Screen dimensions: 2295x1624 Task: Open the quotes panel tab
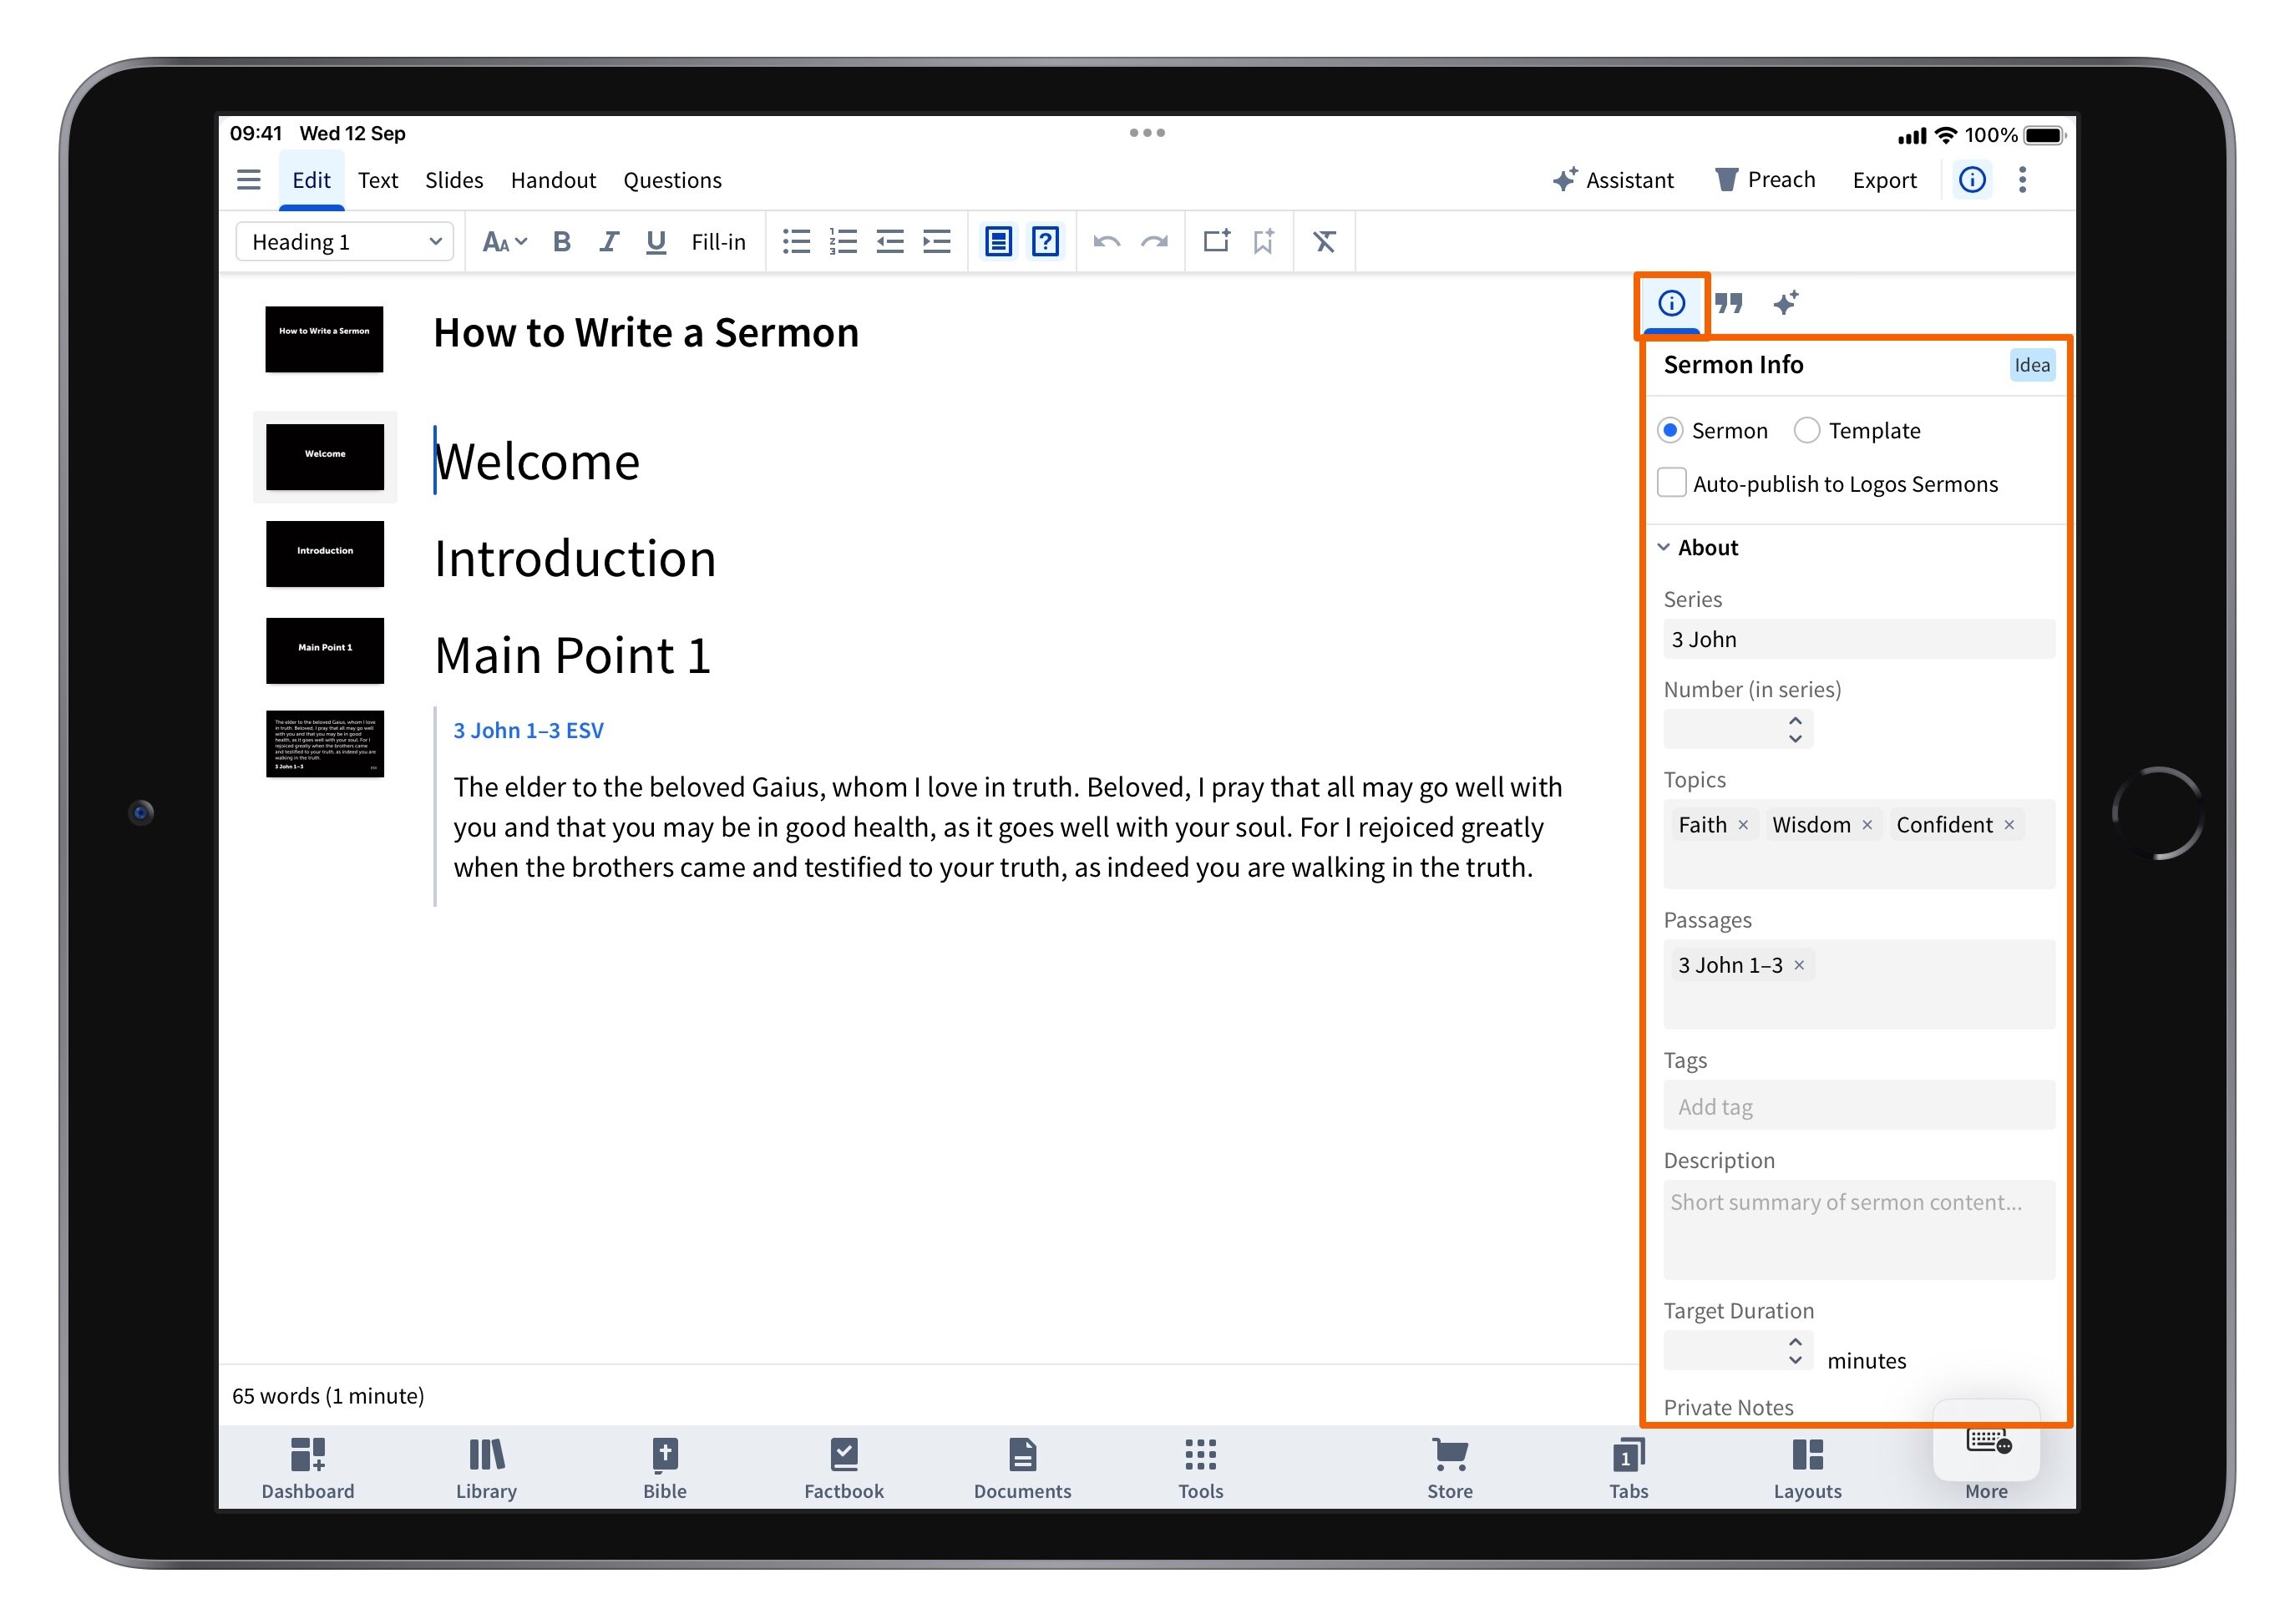tap(1728, 303)
